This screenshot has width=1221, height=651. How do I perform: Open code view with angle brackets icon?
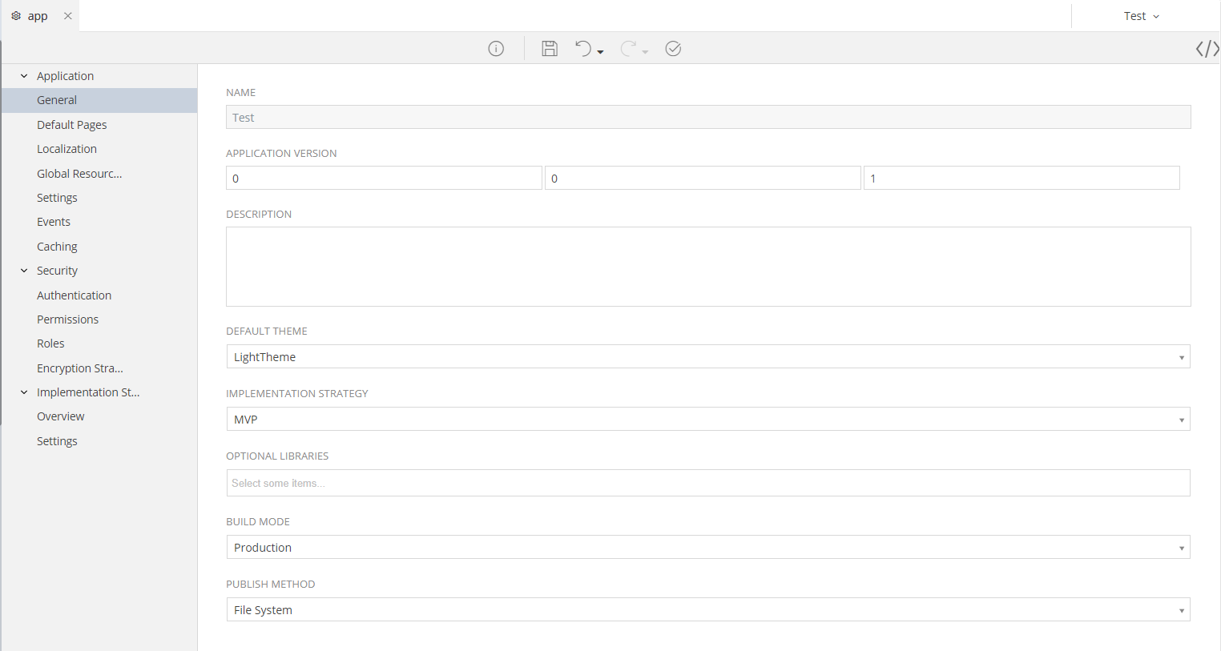point(1207,49)
